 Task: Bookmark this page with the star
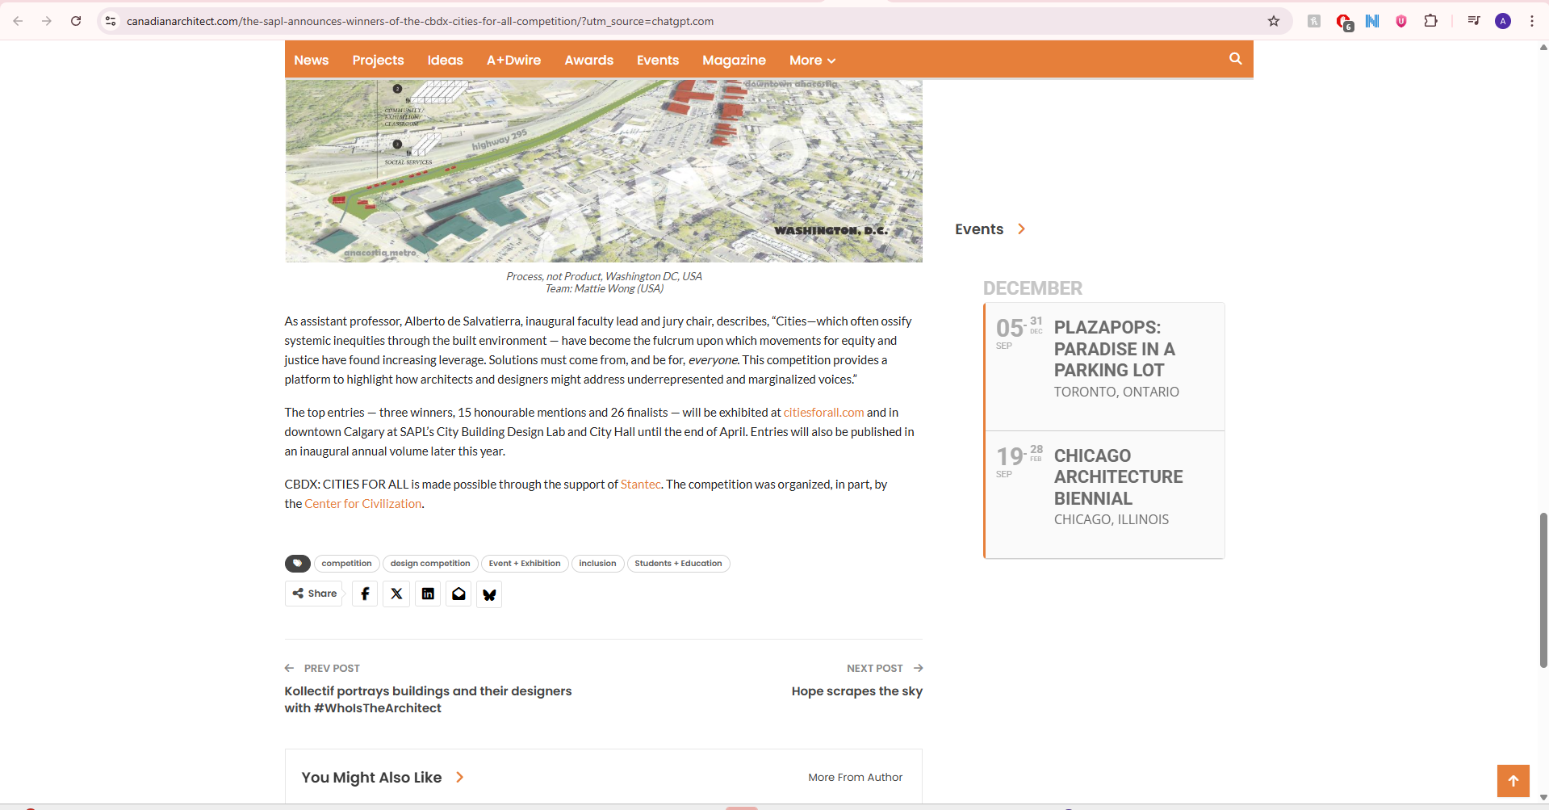1274,21
